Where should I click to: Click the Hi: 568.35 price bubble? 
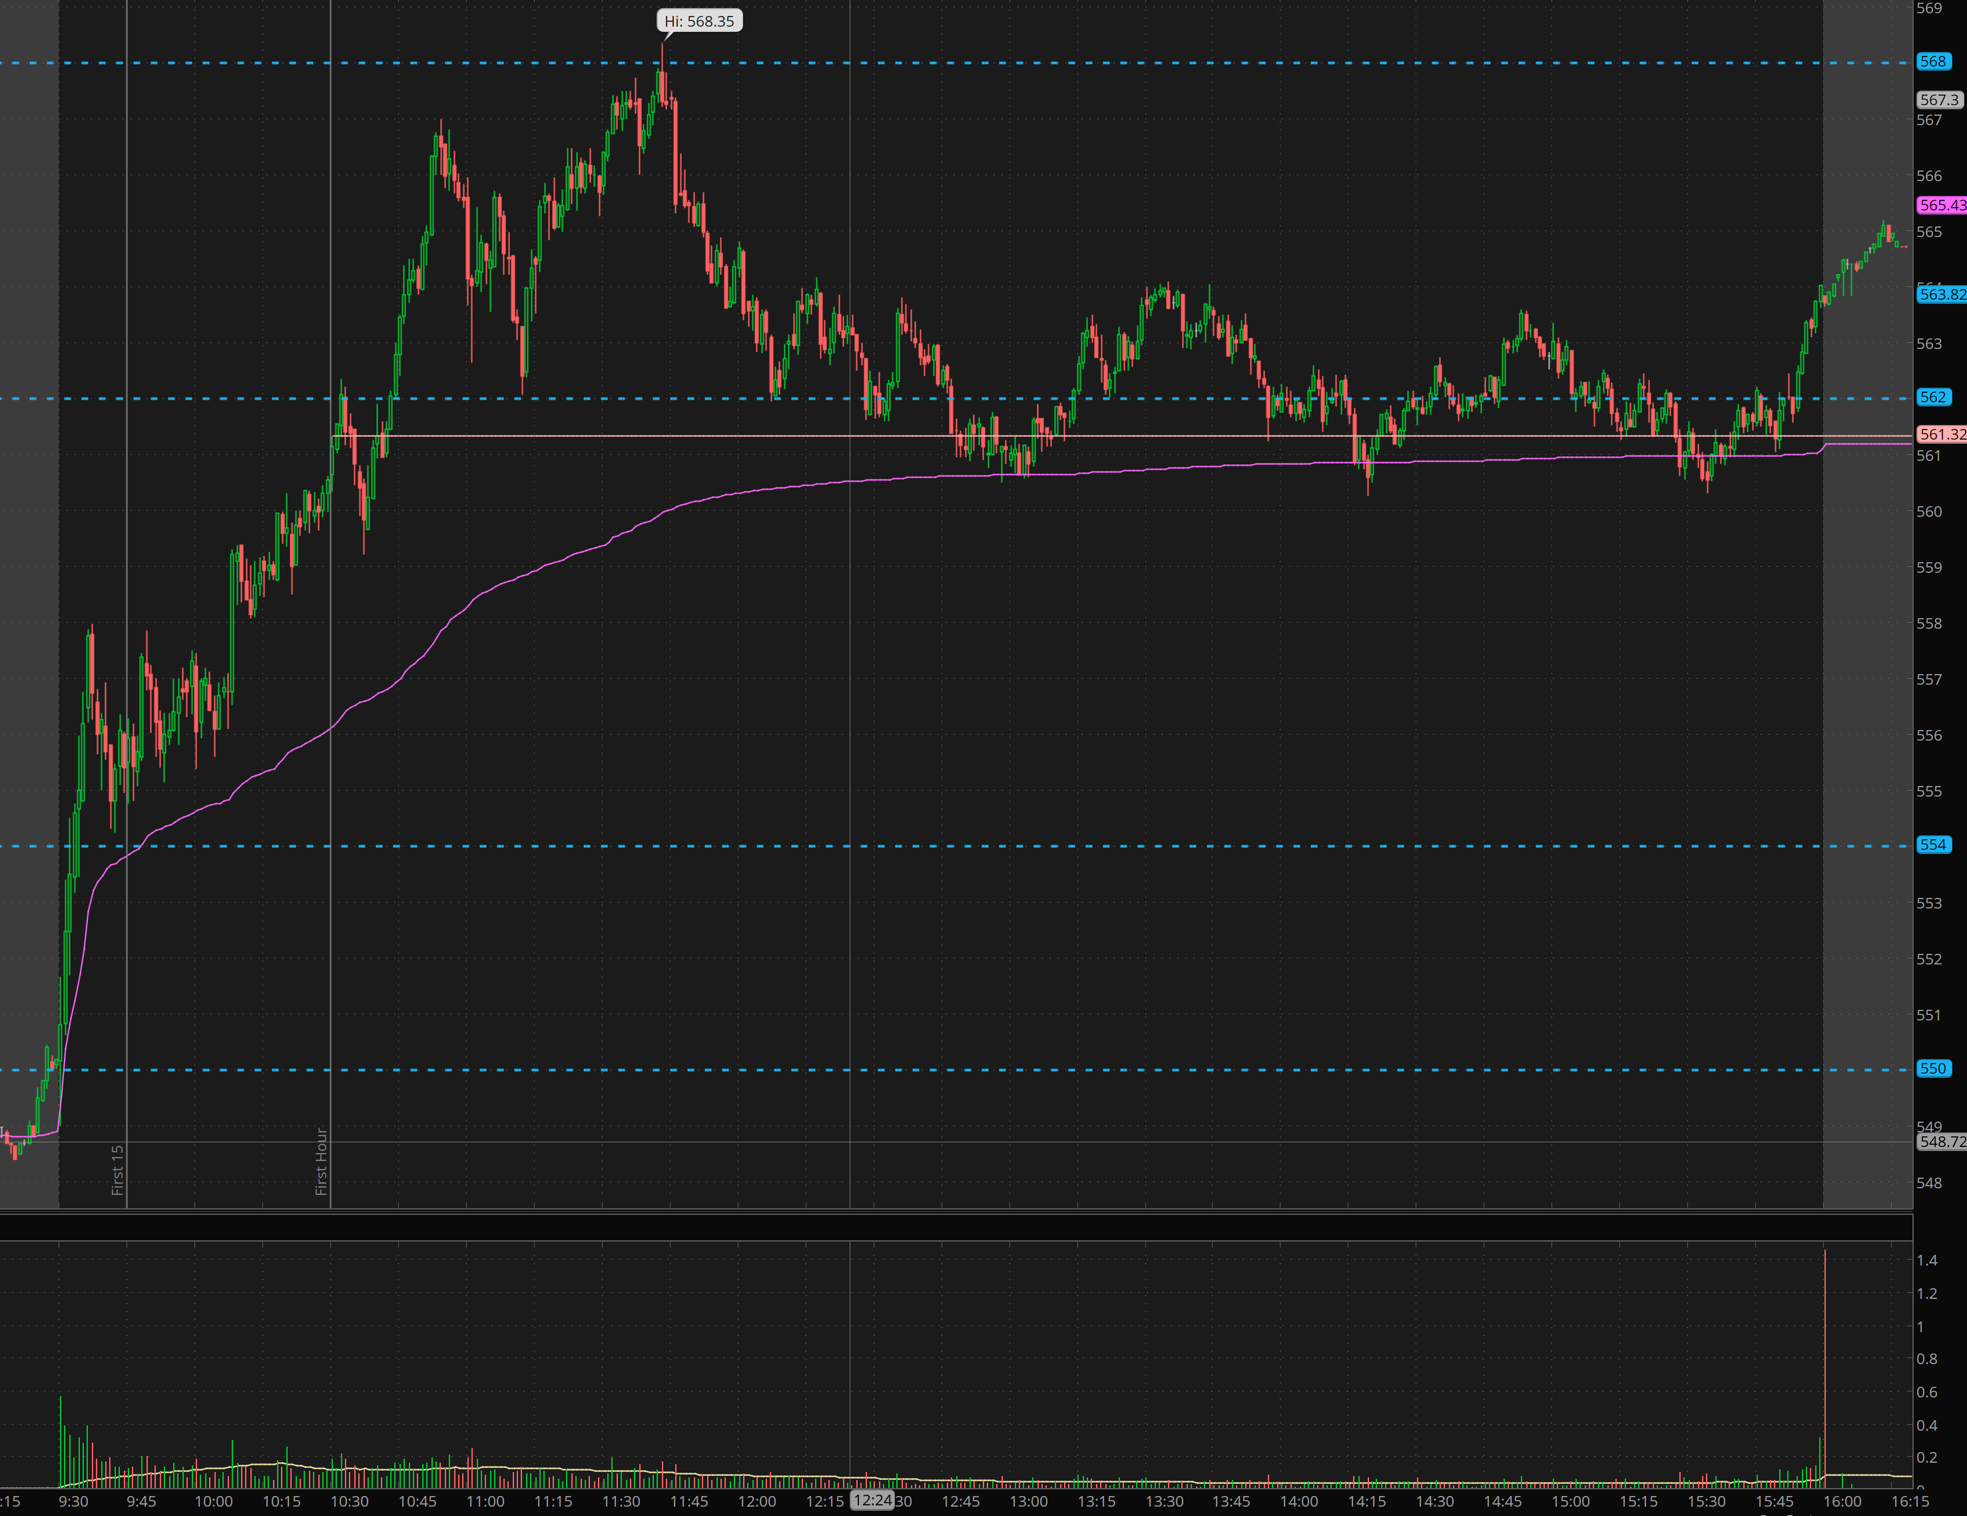699,21
